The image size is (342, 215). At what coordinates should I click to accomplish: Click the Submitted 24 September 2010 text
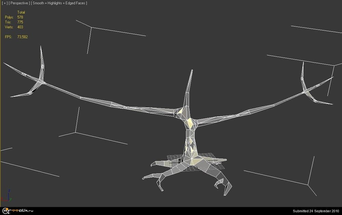(315, 211)
